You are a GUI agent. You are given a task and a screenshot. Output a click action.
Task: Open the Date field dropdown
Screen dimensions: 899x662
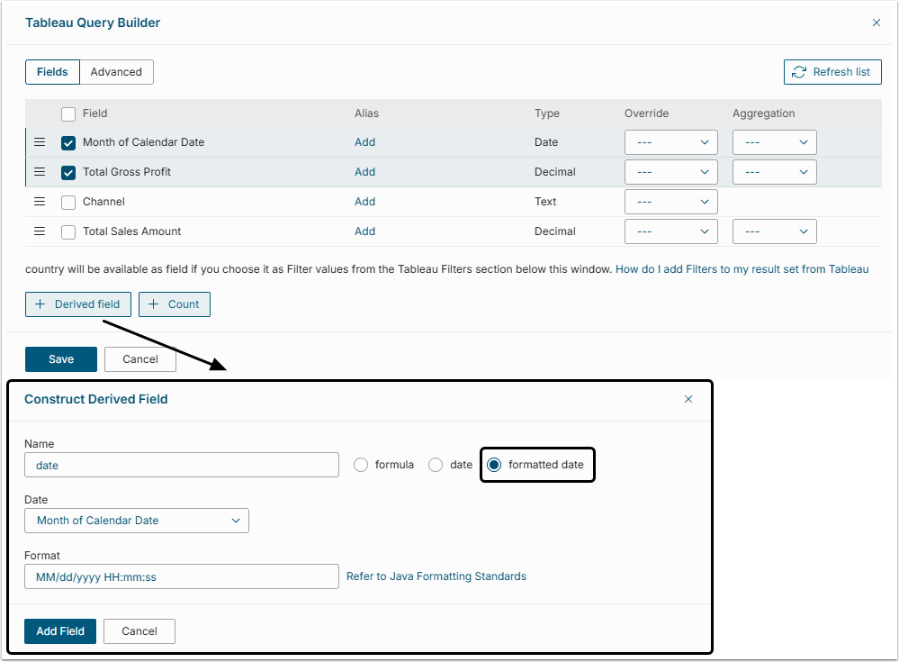(x=137, y=521)
